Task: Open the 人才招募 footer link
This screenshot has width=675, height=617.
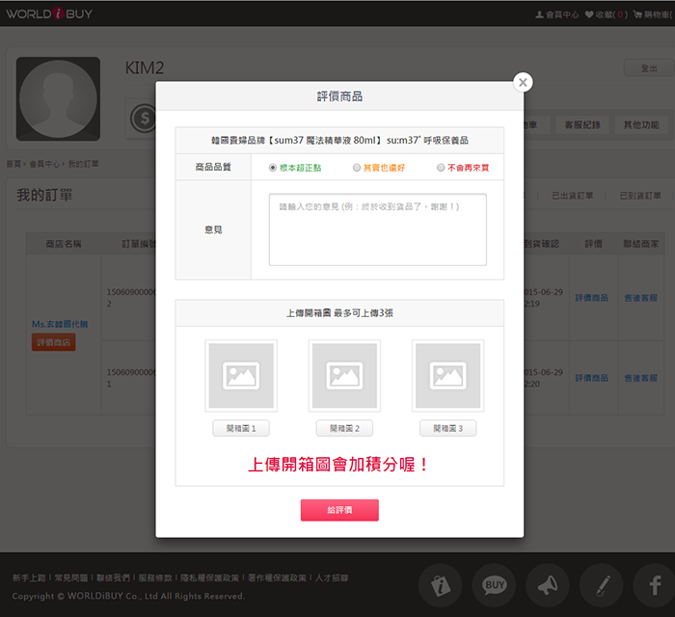Action: [x=332, y=577]
